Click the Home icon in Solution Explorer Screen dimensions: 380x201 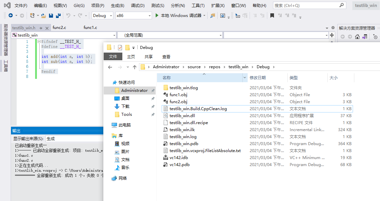tap(357, 37)
